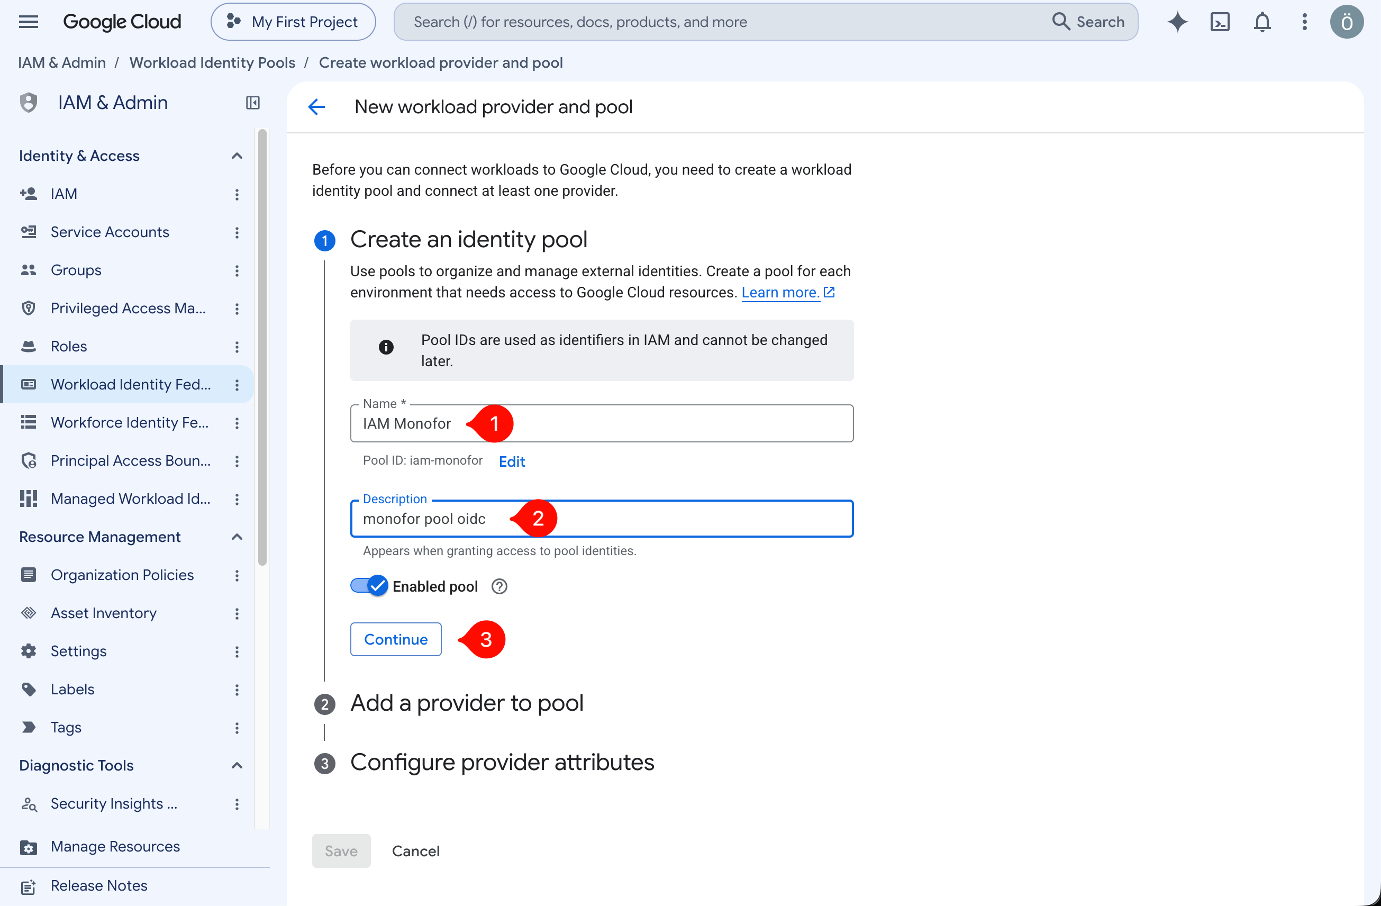Open more options for Asset Inventory
The image size is (1381, 906).
pyautogui.click(x=237, y=613)
